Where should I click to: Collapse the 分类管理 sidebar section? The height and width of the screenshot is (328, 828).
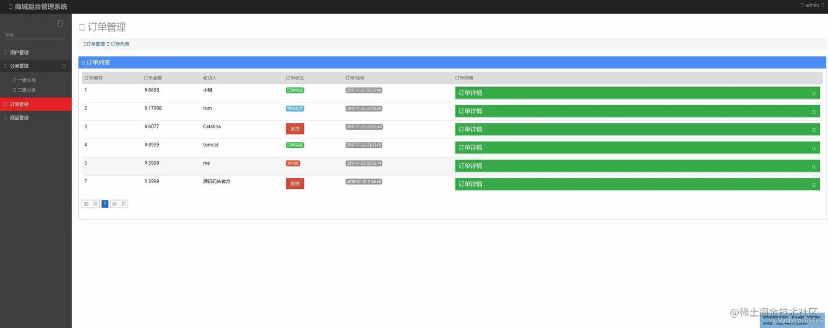[36, 66]
